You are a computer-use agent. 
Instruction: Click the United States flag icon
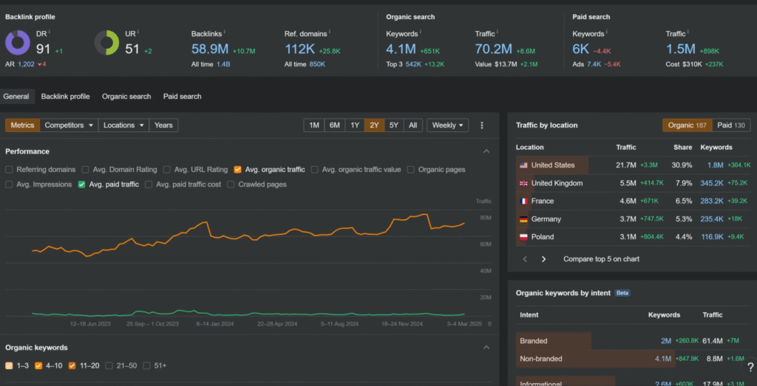tap(523, 165)
